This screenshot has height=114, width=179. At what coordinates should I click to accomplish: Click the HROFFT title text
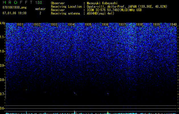click(18, 2)
